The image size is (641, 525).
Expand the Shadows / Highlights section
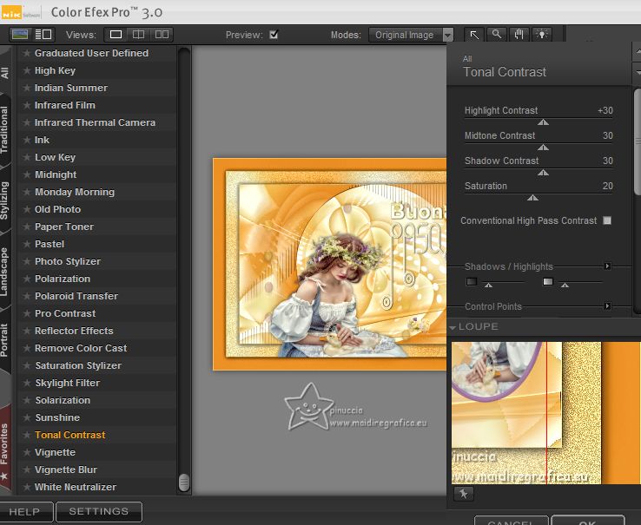(x=607, y=266)
